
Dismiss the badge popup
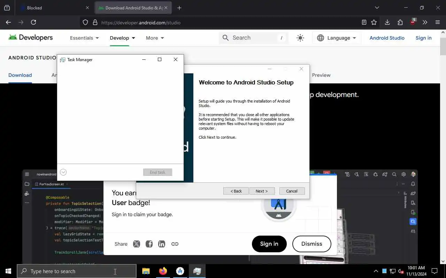click(x=312, y=244)
